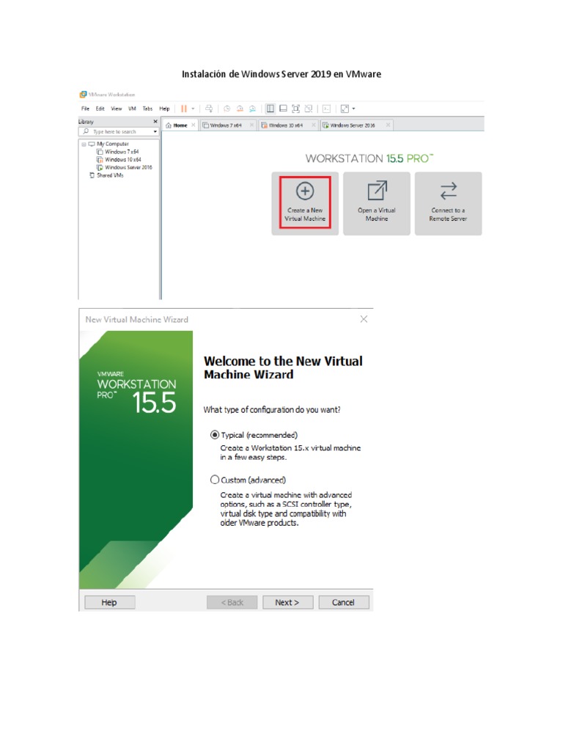Open the View menu
The image size is (563, 751).
[117, 109]
